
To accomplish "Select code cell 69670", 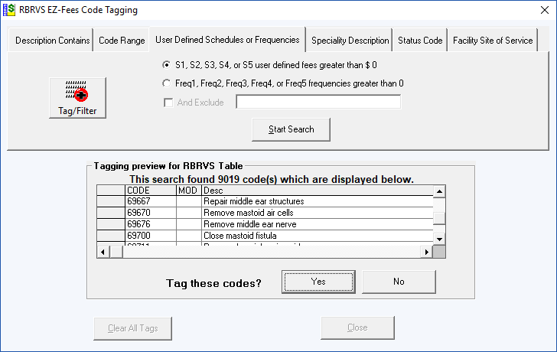I will [151, 213].
